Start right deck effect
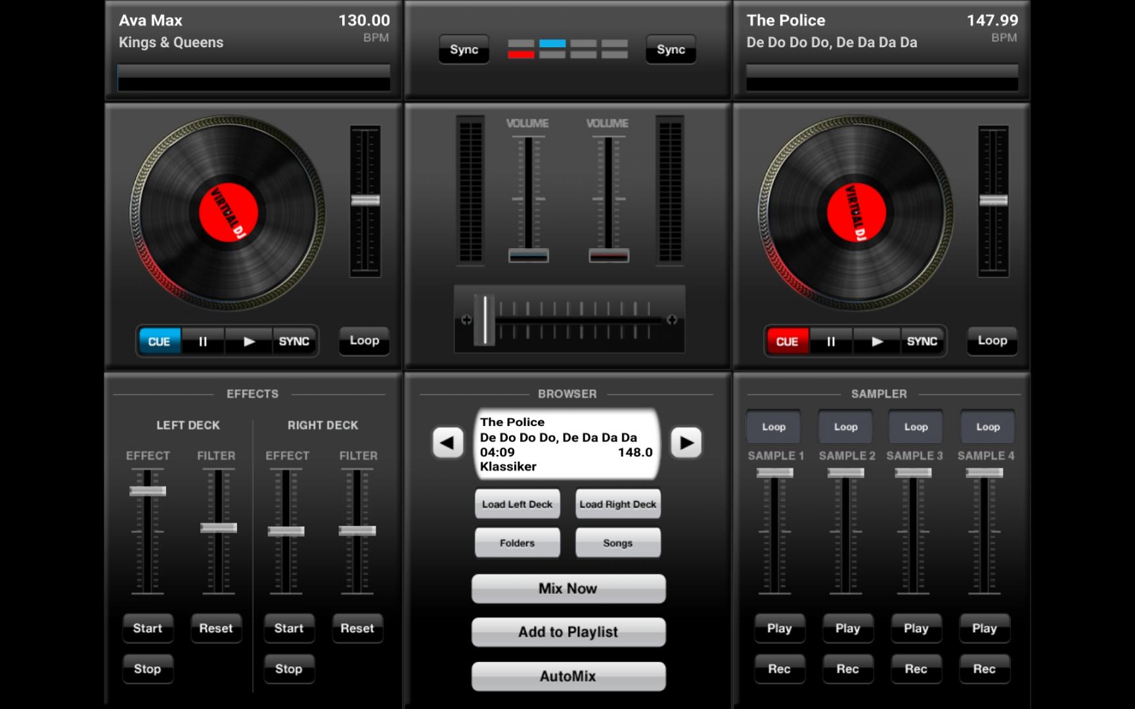 pyautogui.click(x=289, y=628)
